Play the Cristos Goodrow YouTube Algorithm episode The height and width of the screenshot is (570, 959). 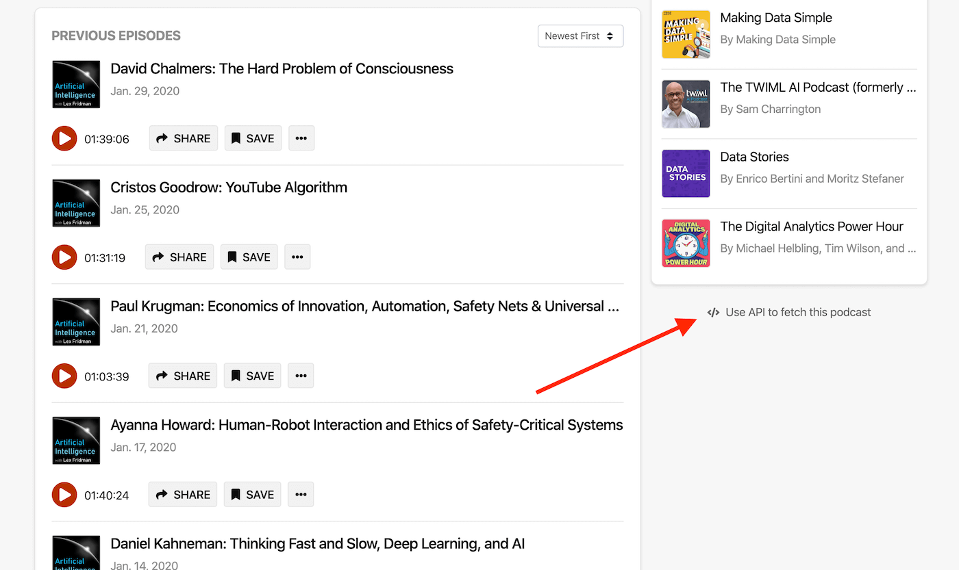click(x=64, y=257)
